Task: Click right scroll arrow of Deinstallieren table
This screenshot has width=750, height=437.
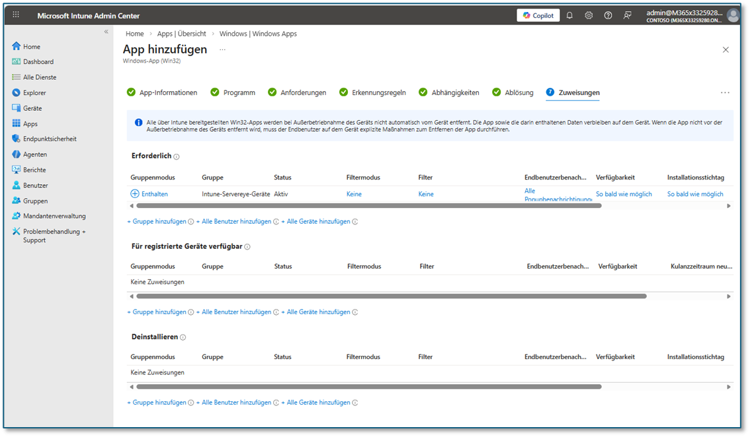Action: pos(728,387)
